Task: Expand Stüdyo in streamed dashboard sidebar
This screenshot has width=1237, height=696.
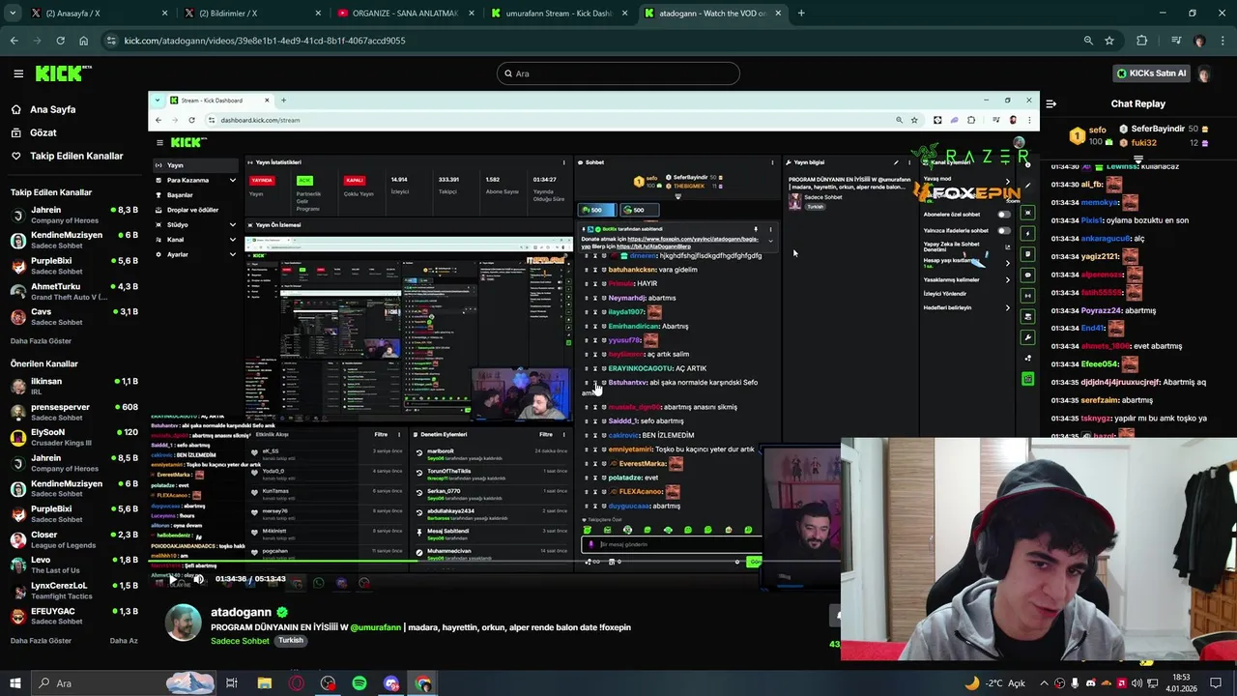Action: click(x=232, y=225)
